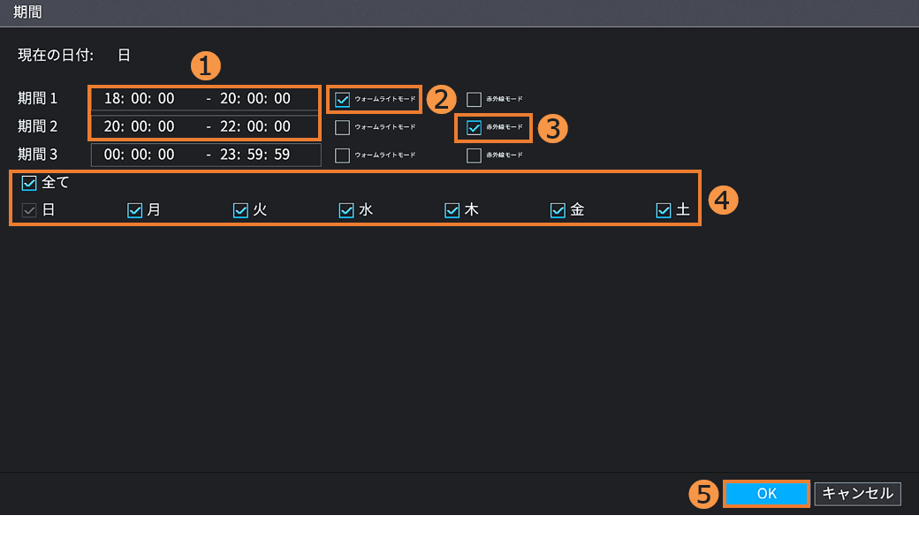Viewport: 919px width, 538px height.
Task: Enable warm light mode for Period 3
Action: pyautogui.click(x=343, y=155)
